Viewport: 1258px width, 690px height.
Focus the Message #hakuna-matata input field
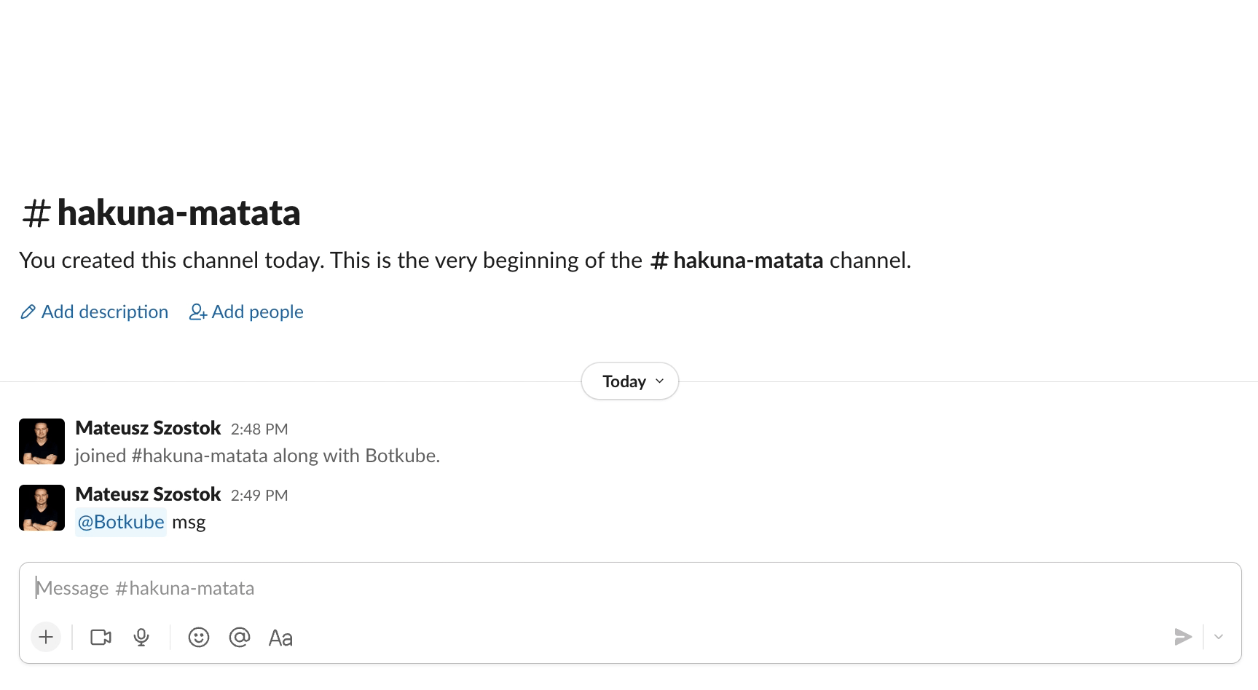pos(630,588)
